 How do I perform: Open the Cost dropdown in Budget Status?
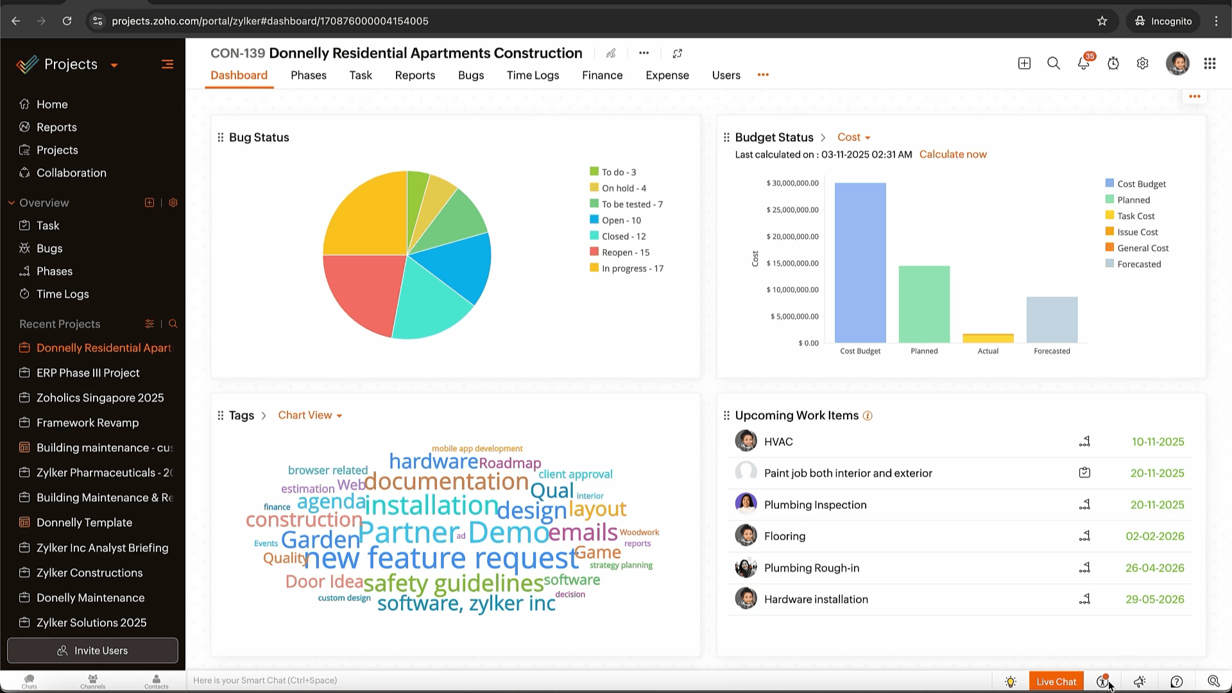[x=853, y=137]
